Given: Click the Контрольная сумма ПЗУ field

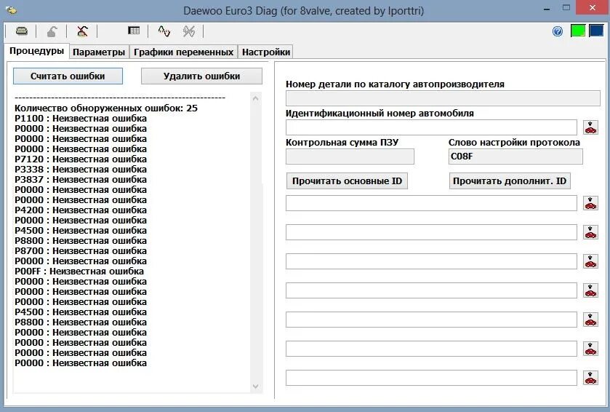Looking at the screenshot, I should point(350,157).
